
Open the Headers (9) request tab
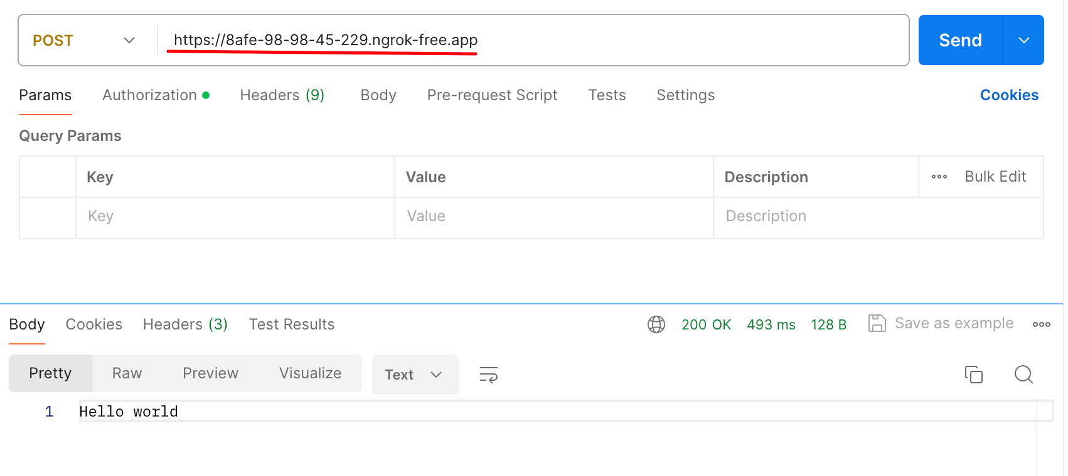tap(282, 95)
